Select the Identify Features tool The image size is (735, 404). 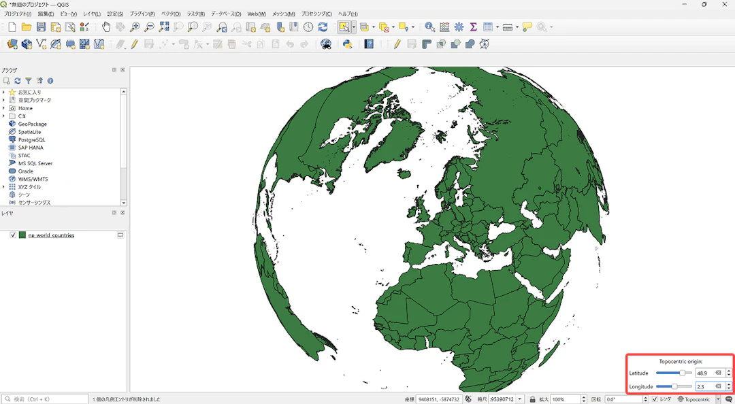430,27
